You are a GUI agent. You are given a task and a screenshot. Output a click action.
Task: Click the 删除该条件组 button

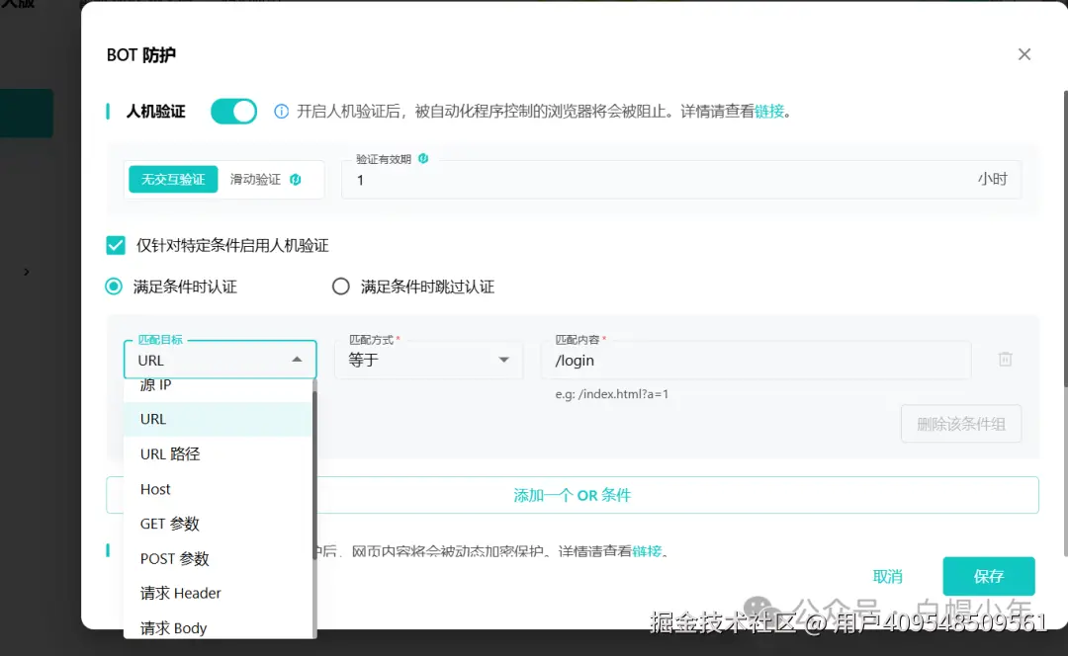[x=960, y=423]
